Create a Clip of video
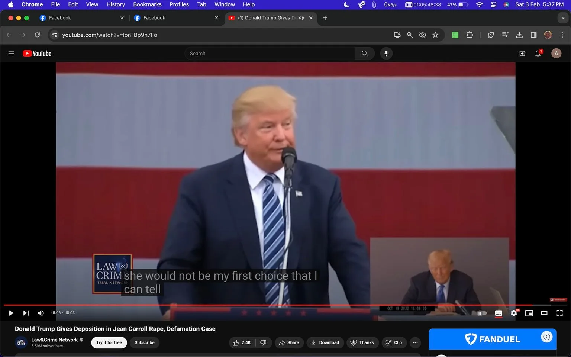This screenshot has width=571, height=357. (394, 342)
